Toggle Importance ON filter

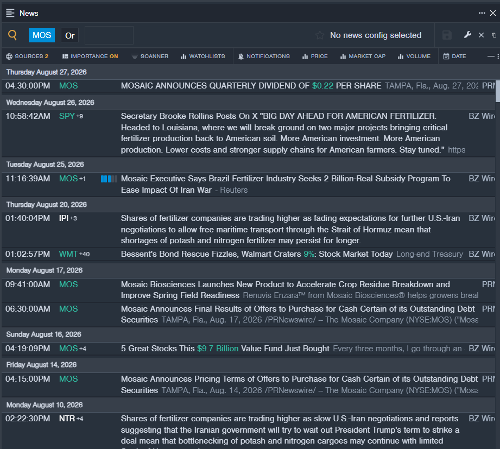point(90,56)
